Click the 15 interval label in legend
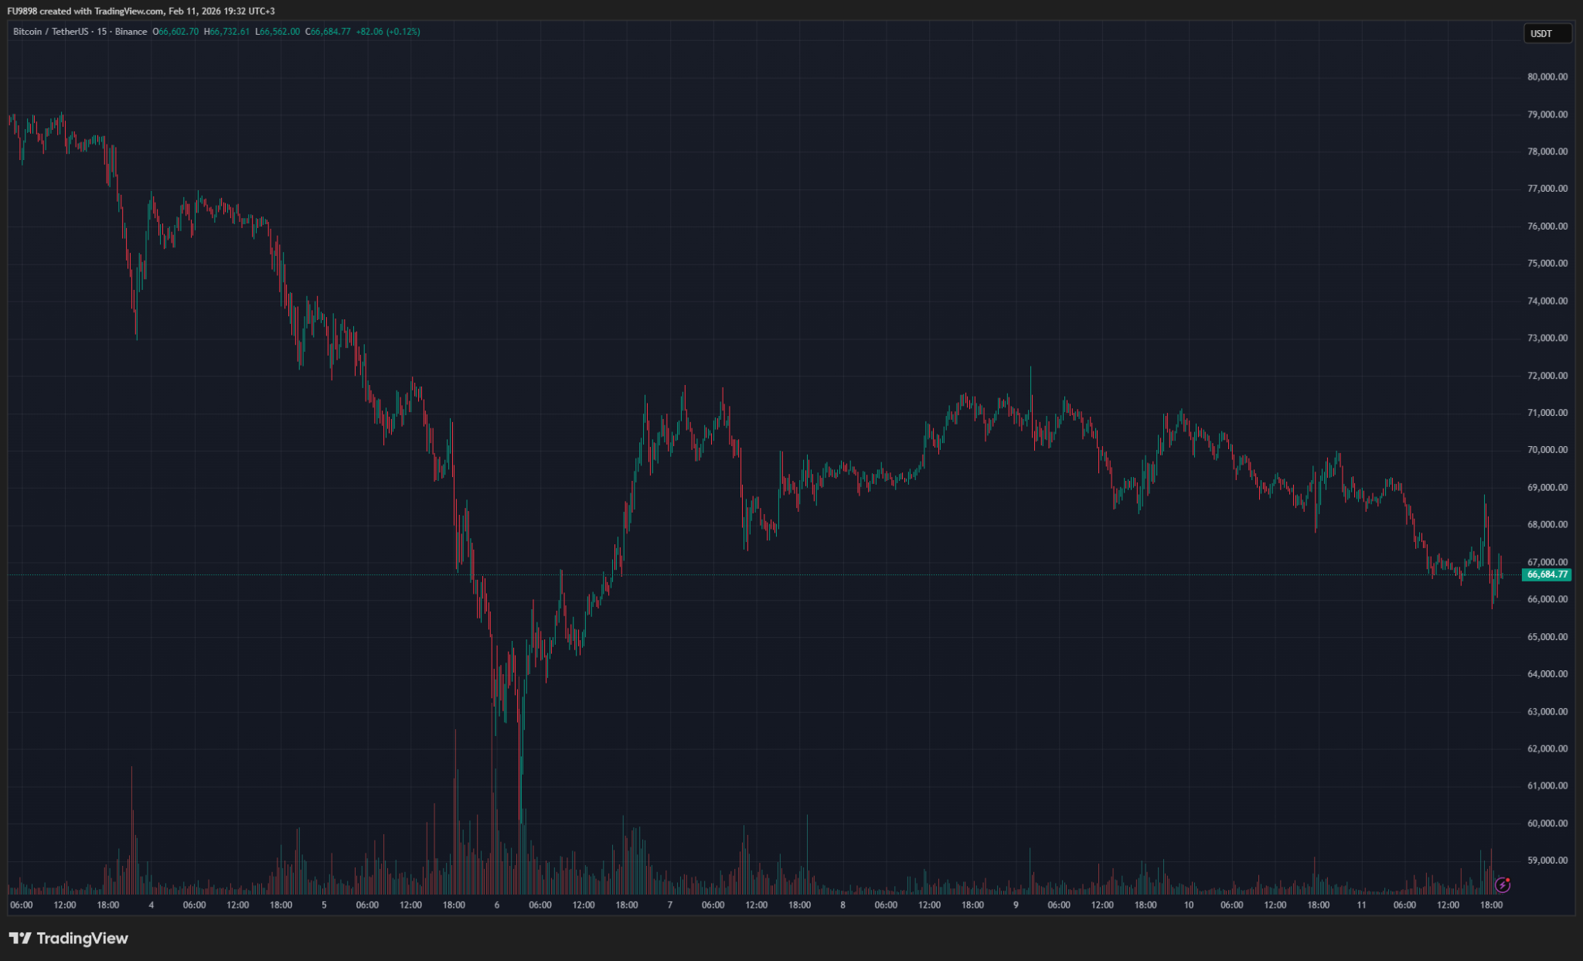 [x=101, y=32]
